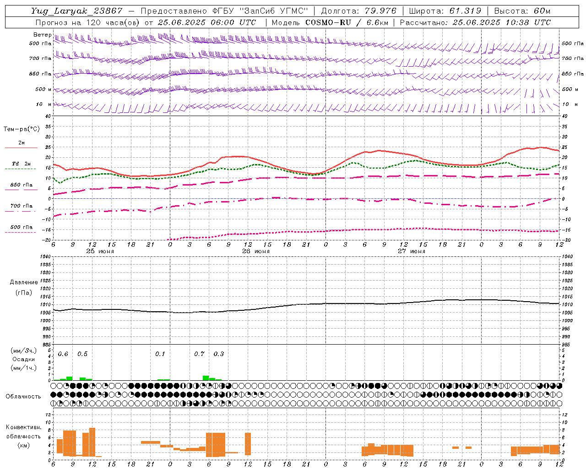Click the 0.3 precipitation value

coord(219,354)
